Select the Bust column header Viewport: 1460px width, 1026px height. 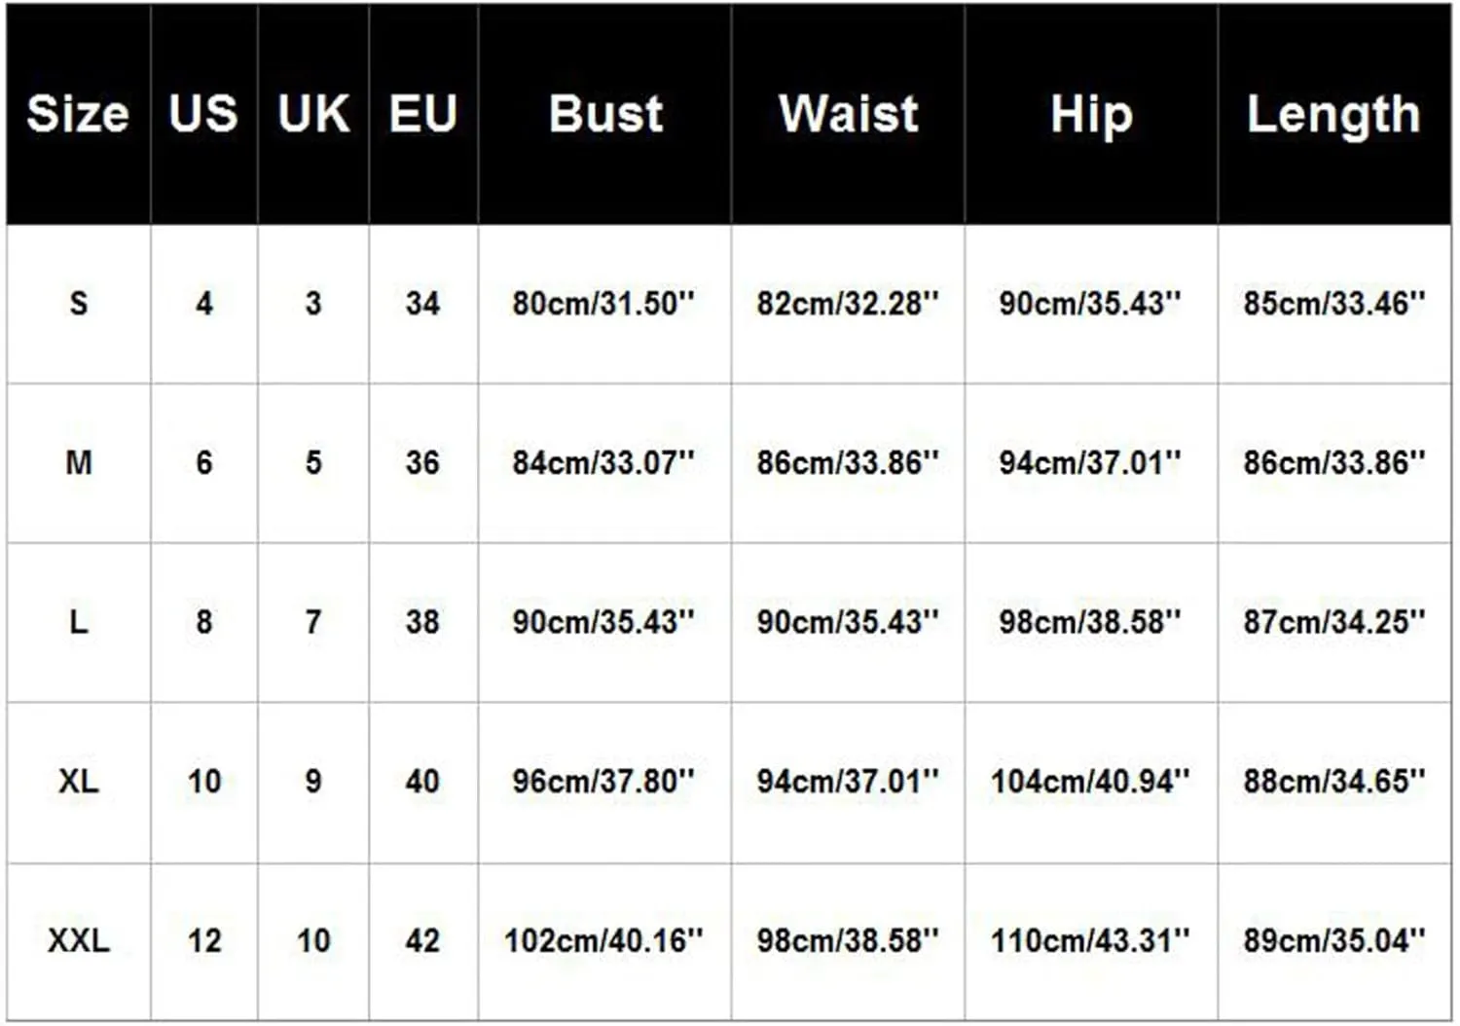(605, 114)
